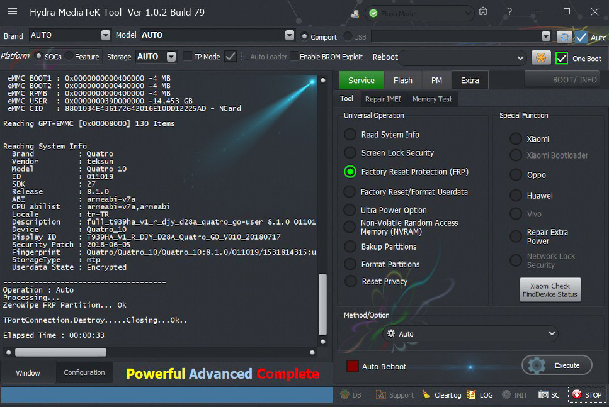Screen dimensions: 609x407
Task: Open the LOG viewer
Action: click(480, 395)
